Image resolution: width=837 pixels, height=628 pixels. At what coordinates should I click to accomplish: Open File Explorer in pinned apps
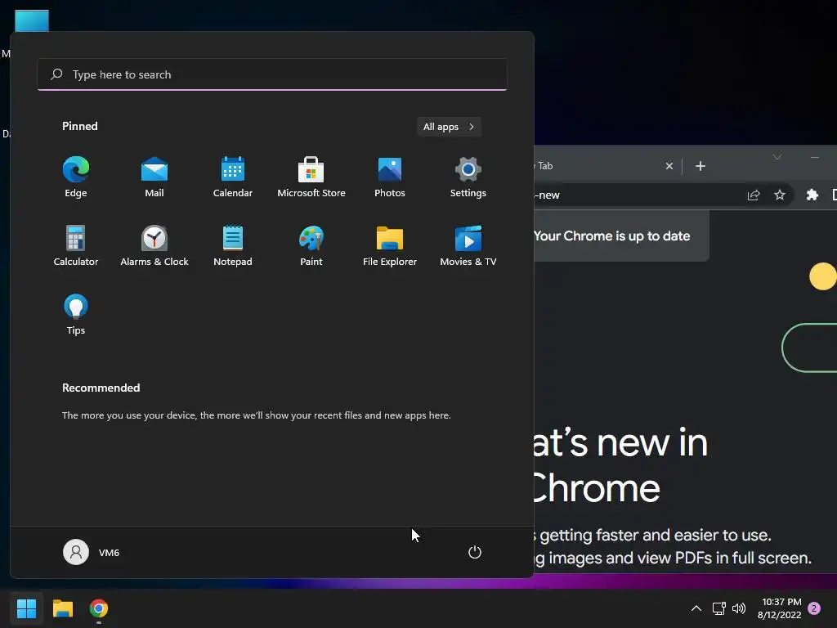tap(390, 246)
